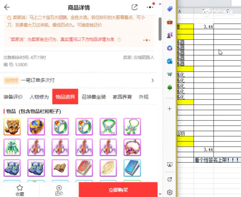Click seller name 古城陌路人
This screenshot has width=241, height=197.
144,58
